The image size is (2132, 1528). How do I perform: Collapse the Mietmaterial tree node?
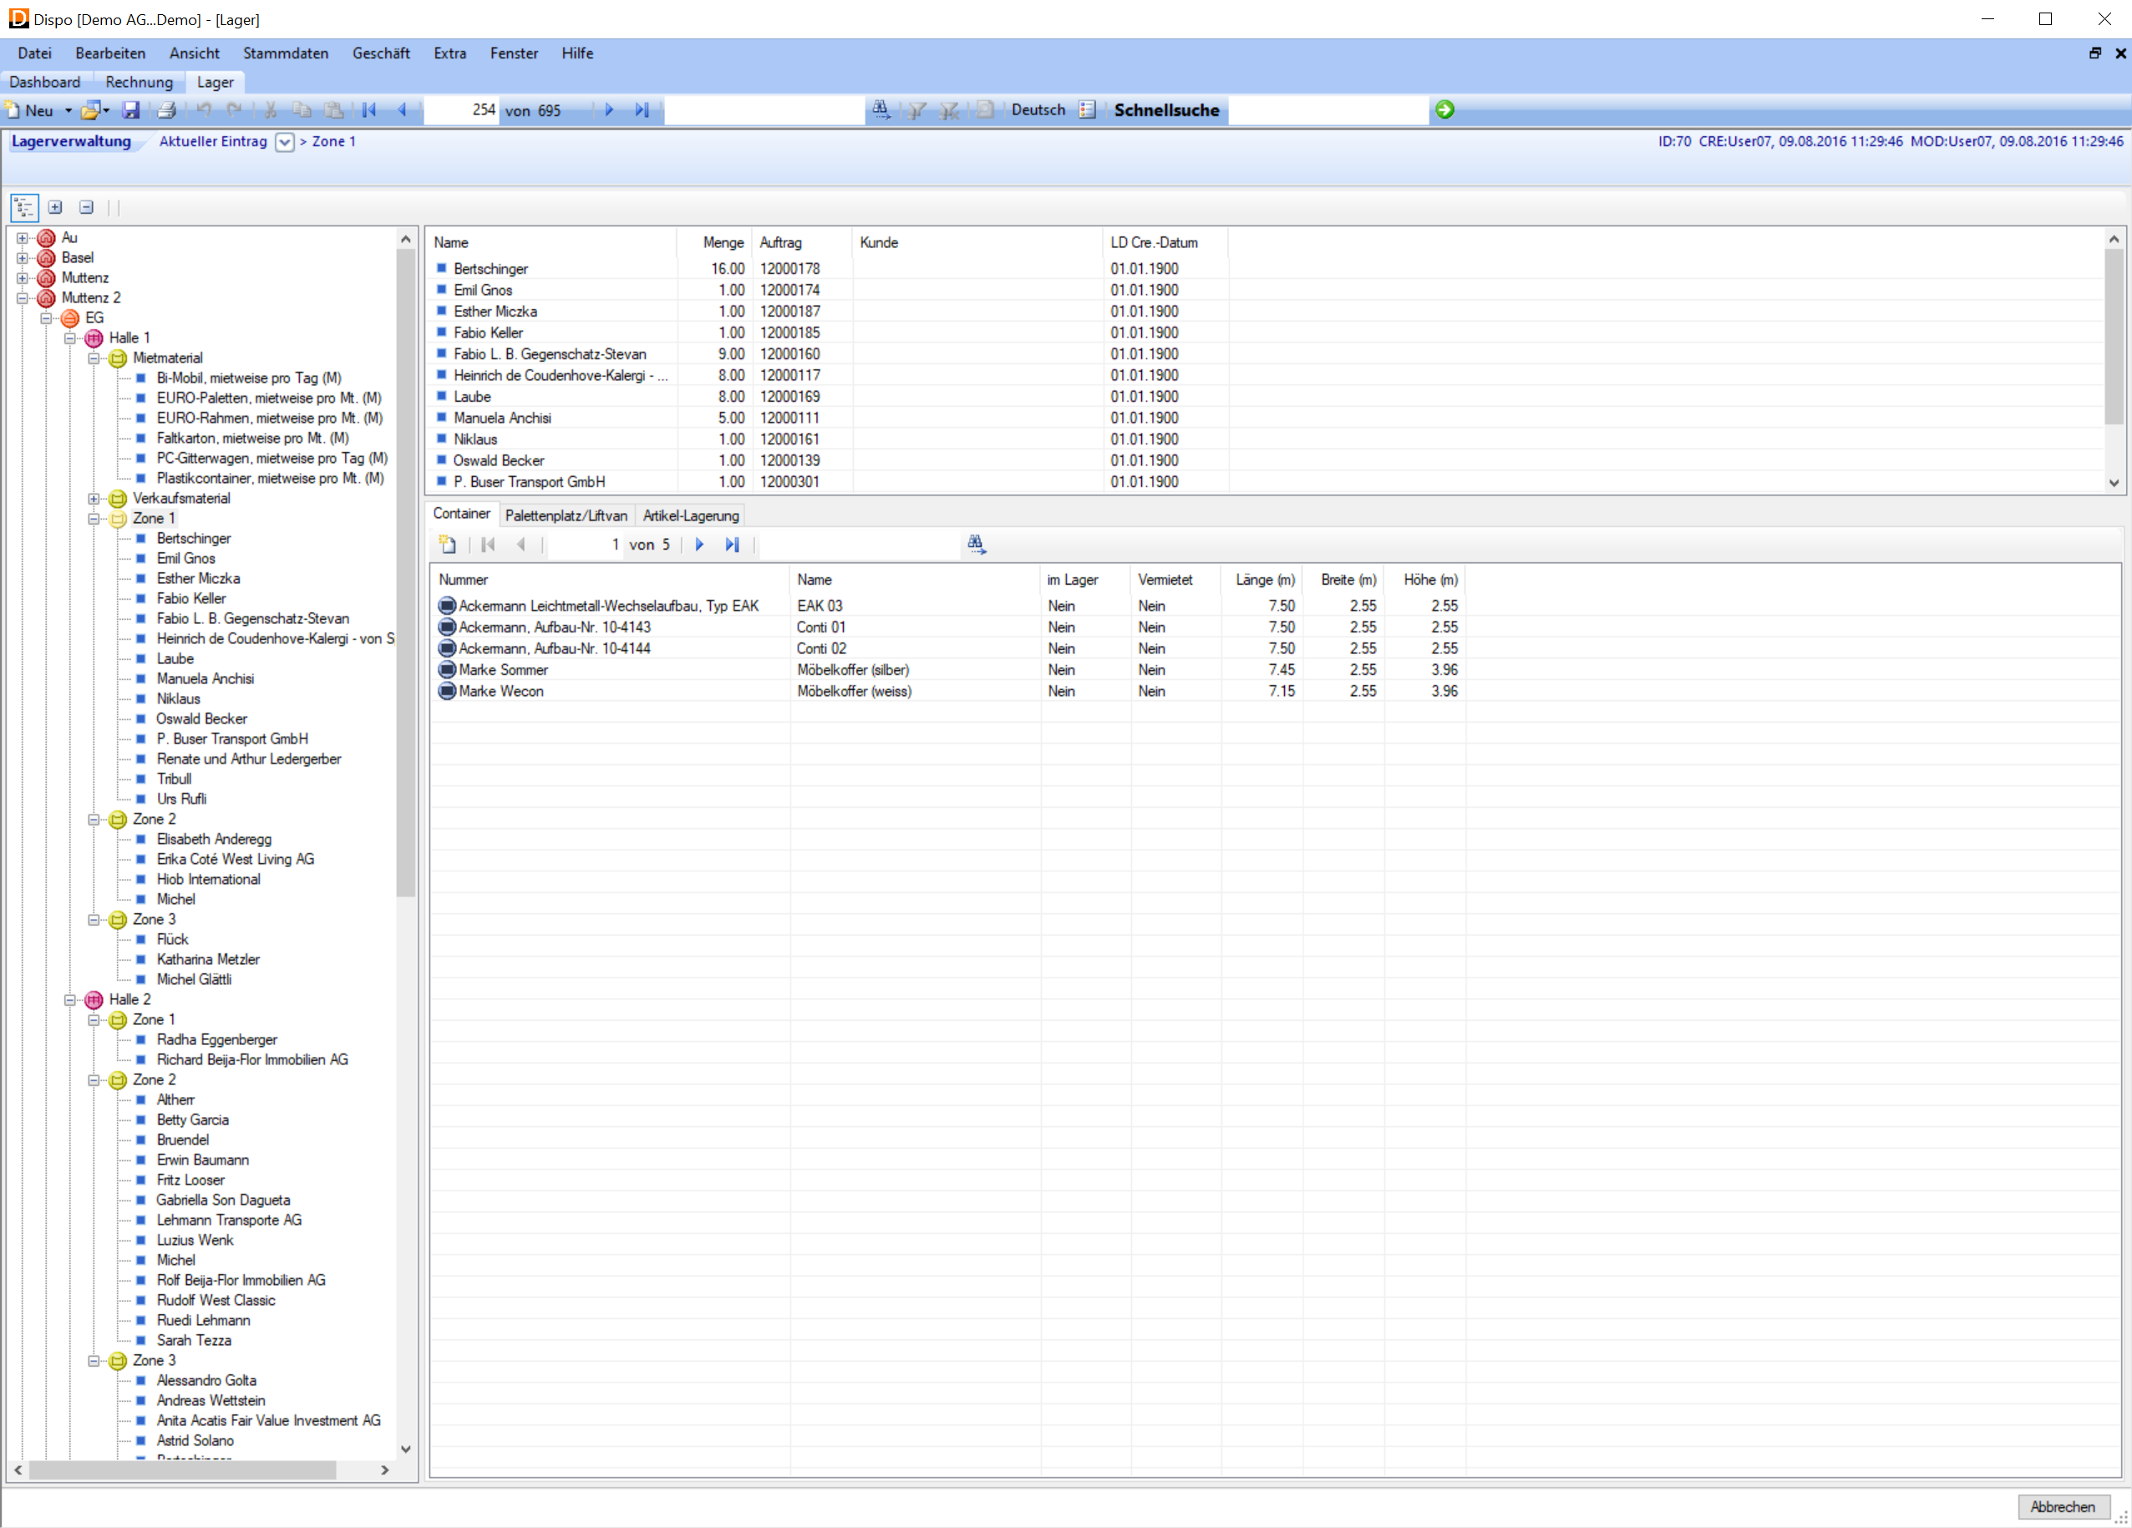(x=94, y=358)
